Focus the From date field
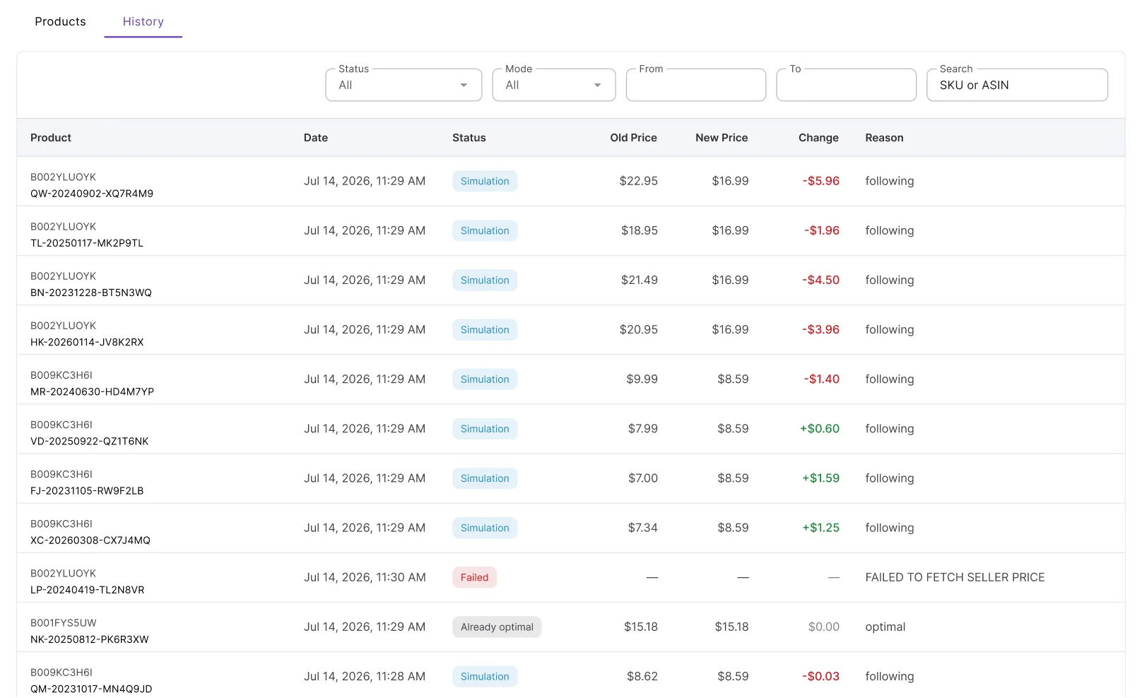 (696, 85)
